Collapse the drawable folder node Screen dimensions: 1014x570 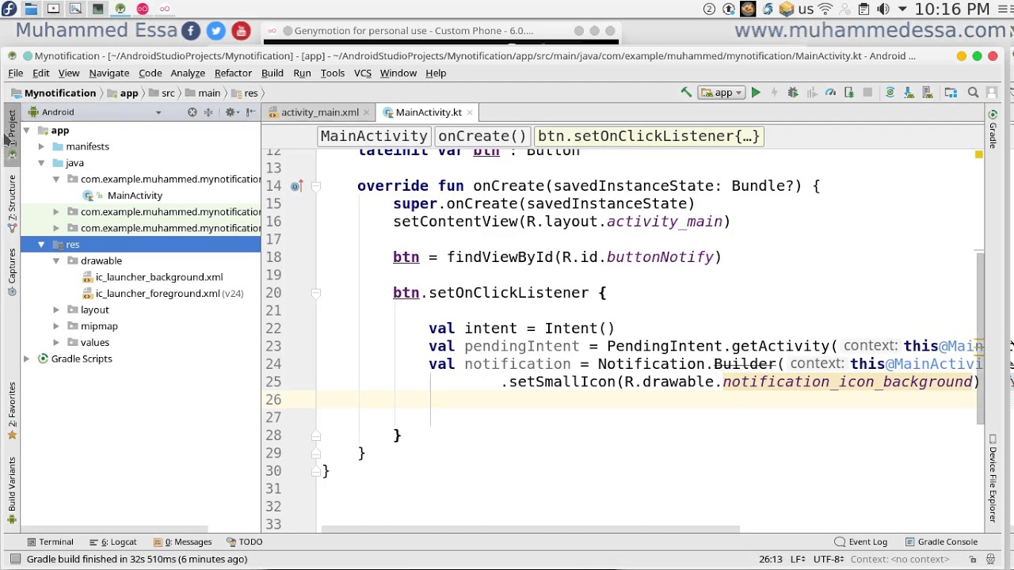pyautogui.click(x=56, y=260)
